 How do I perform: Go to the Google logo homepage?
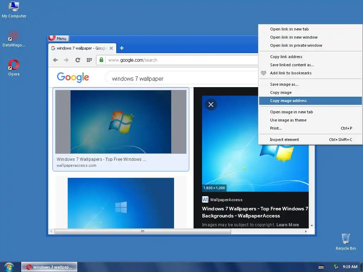click(x=73, y=77)
